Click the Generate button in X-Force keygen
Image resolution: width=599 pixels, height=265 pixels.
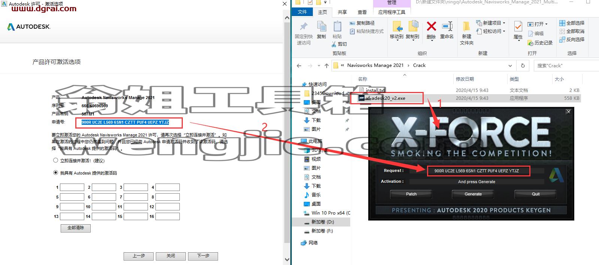point(473,194)
